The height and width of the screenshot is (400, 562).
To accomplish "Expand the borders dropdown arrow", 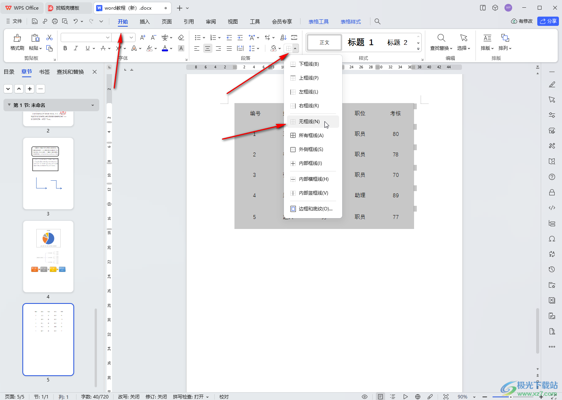I will pyautogui.click(x=295, y=48).
